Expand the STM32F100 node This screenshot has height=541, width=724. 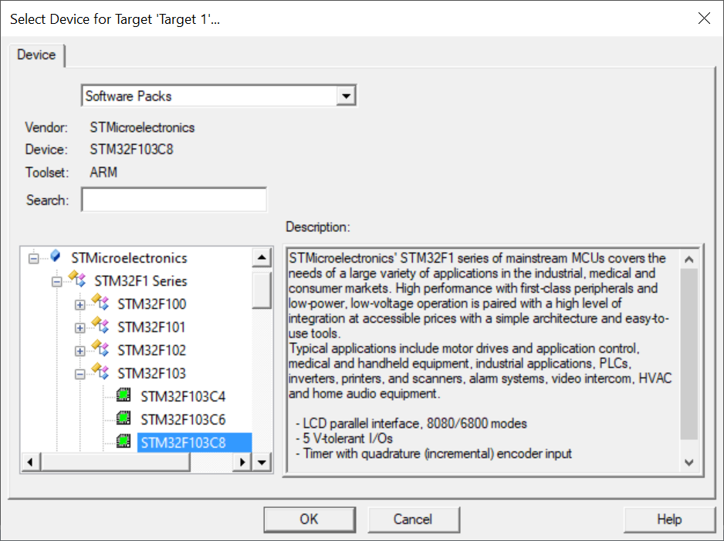click(80, 304)
